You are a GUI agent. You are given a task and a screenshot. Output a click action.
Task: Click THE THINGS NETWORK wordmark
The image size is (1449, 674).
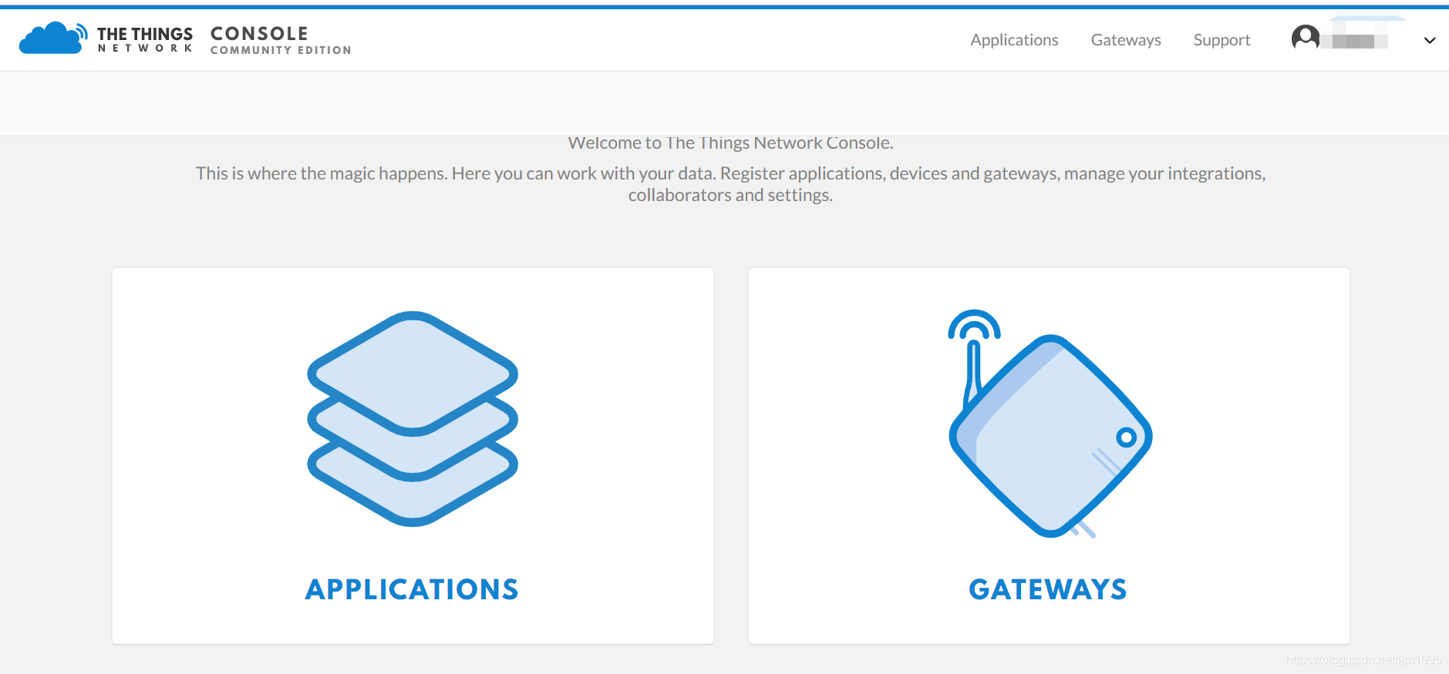point(145,39)
